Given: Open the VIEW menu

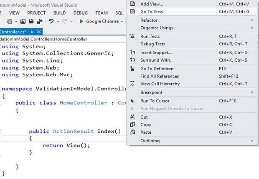Looking at the screenshot, I should click(x=14, y=13).
